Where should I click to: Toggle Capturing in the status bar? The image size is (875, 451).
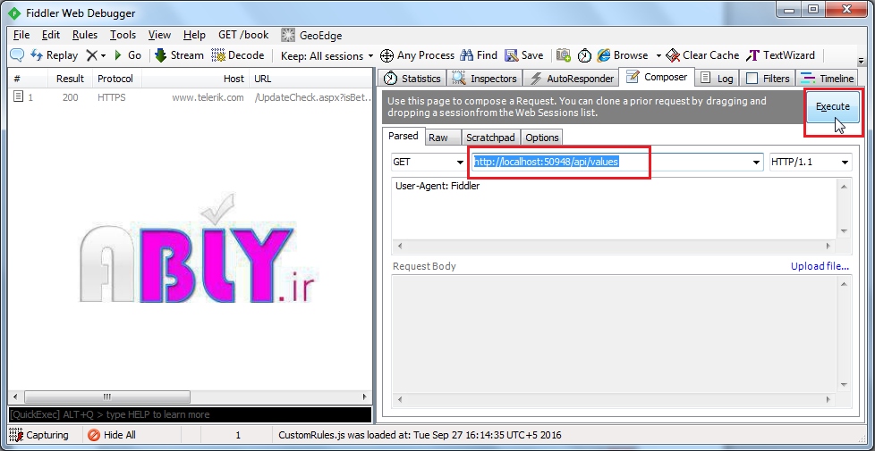39,435
